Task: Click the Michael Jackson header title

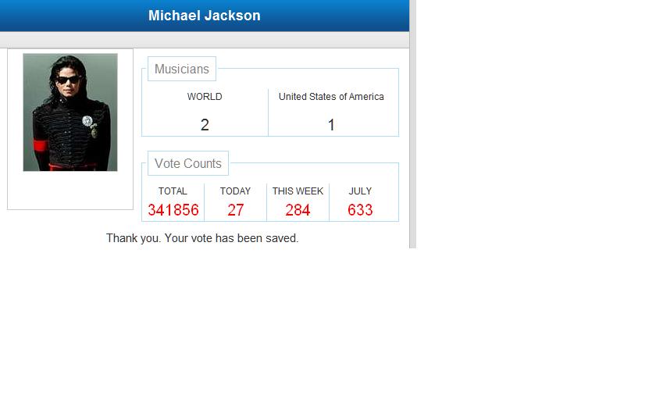Action: (x=204, y=16)
